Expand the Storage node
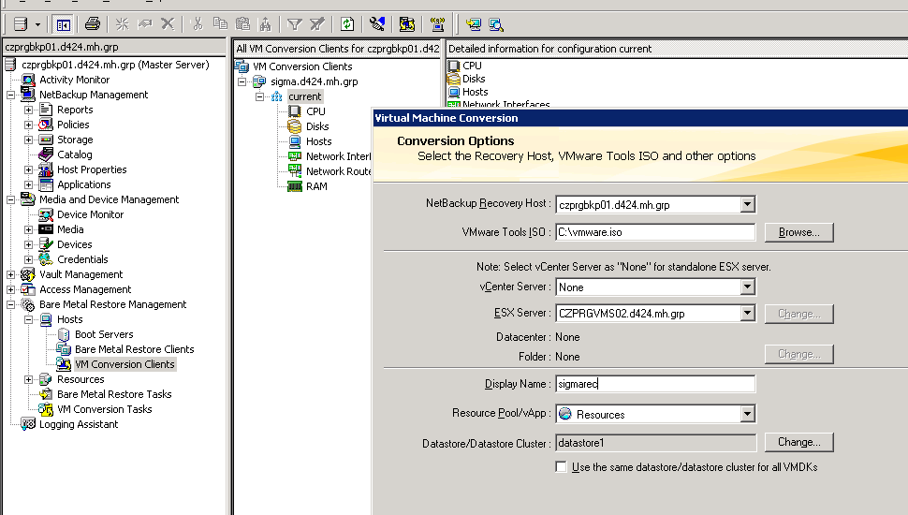Screen dimensions: 908x515 pos(28,140)
